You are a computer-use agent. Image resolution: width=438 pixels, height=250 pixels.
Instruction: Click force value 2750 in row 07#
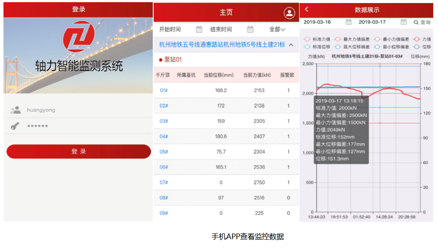coord(259,183)
